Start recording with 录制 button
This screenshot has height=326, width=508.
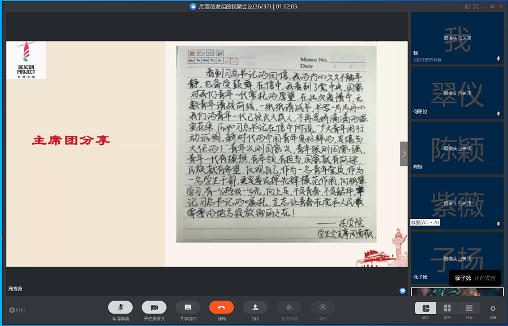[x=323, y=307]
